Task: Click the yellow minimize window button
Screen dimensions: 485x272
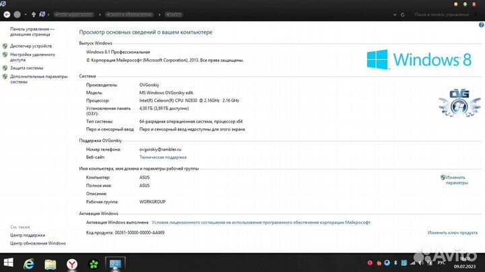Action: pos(455,4)
